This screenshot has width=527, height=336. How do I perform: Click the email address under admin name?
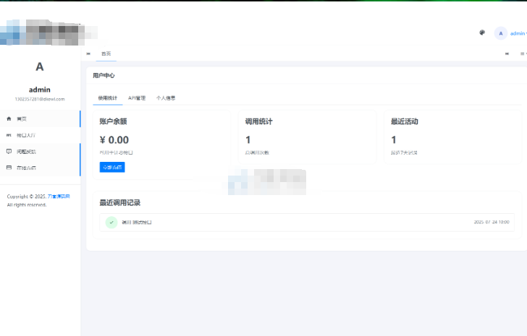[40, 99]
